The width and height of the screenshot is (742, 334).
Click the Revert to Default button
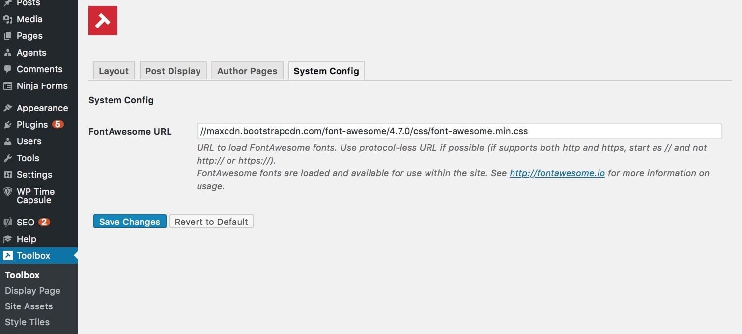coord(211,222)
